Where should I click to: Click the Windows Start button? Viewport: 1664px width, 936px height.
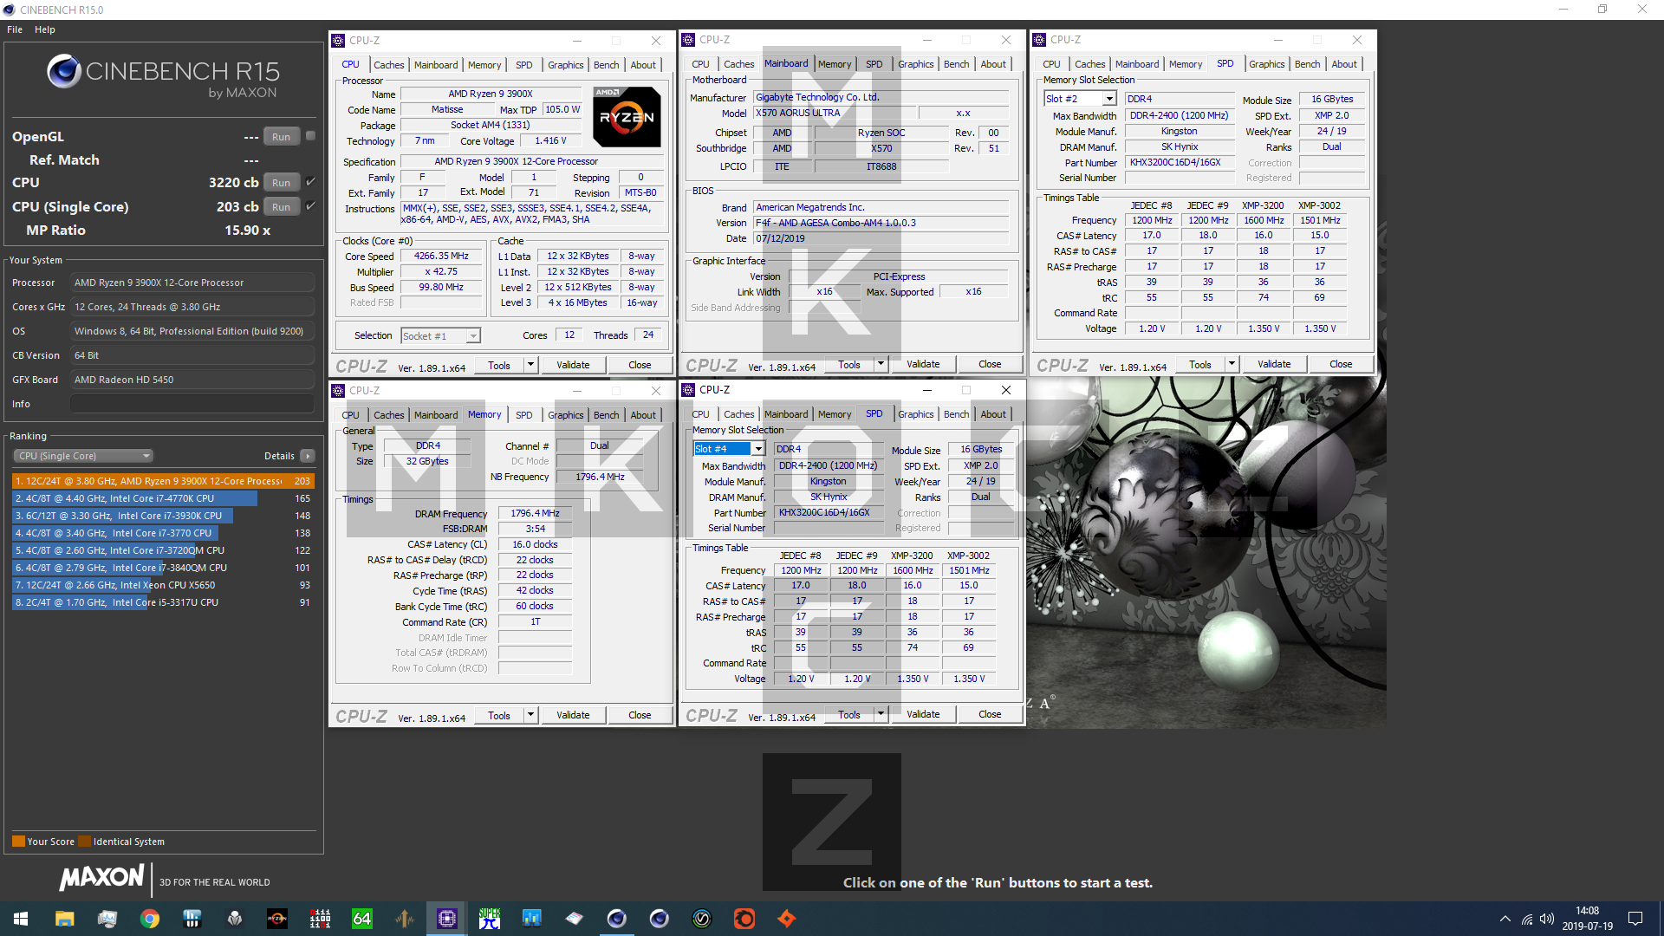click(21, 919)
